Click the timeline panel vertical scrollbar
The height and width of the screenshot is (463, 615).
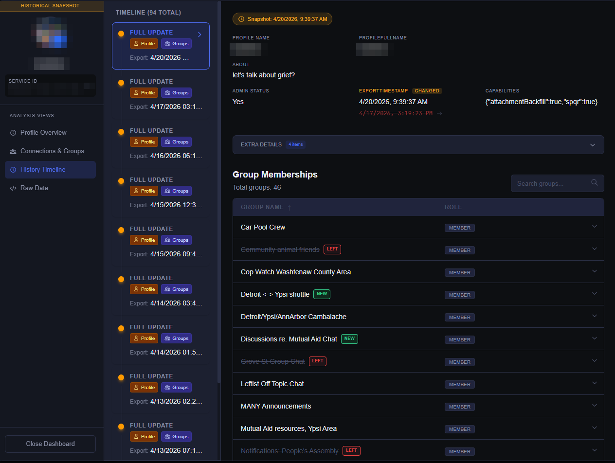(x=219, y=195)
